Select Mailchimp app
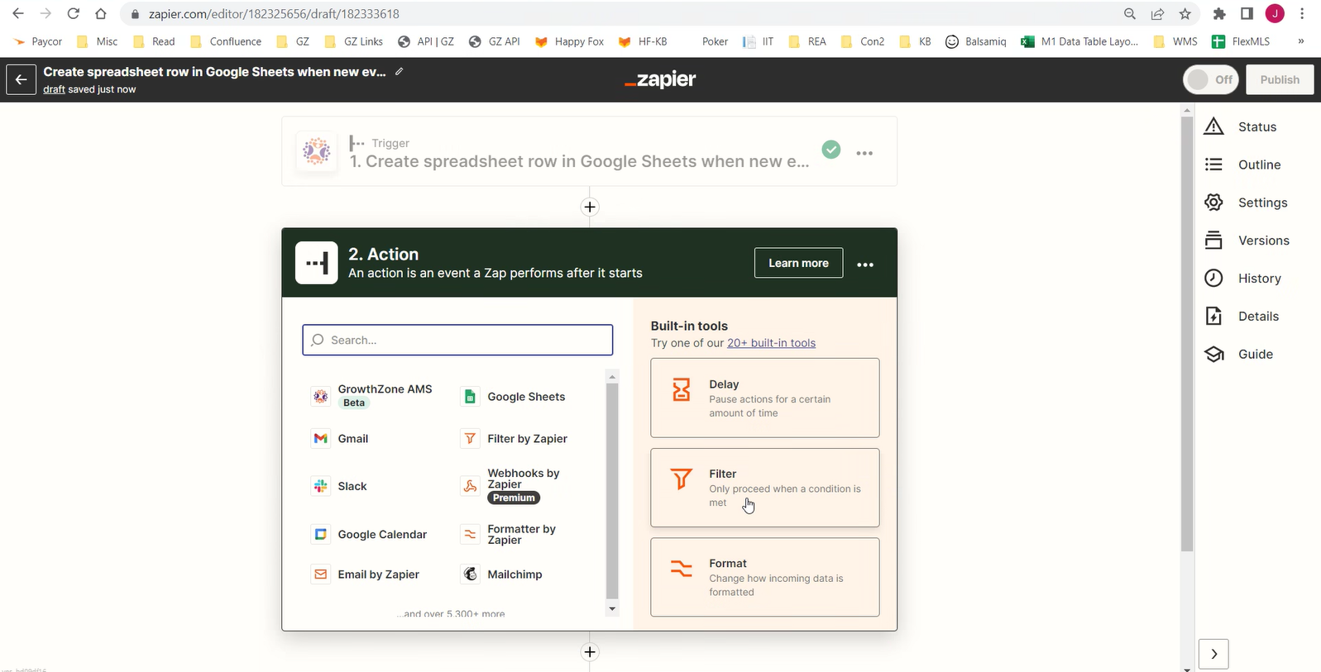 pos(502,574)
